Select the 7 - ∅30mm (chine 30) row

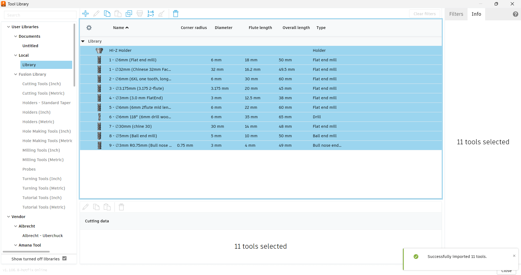261,126
